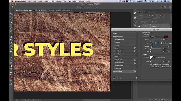The width and height of the screenshot is (181, 101).
Task: Enable the Color Overlay checkbox
Action: tap(114, 60)
